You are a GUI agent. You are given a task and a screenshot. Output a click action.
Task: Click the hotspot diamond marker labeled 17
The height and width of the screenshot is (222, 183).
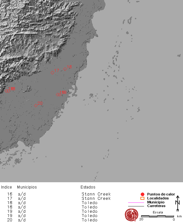(52, 73)
